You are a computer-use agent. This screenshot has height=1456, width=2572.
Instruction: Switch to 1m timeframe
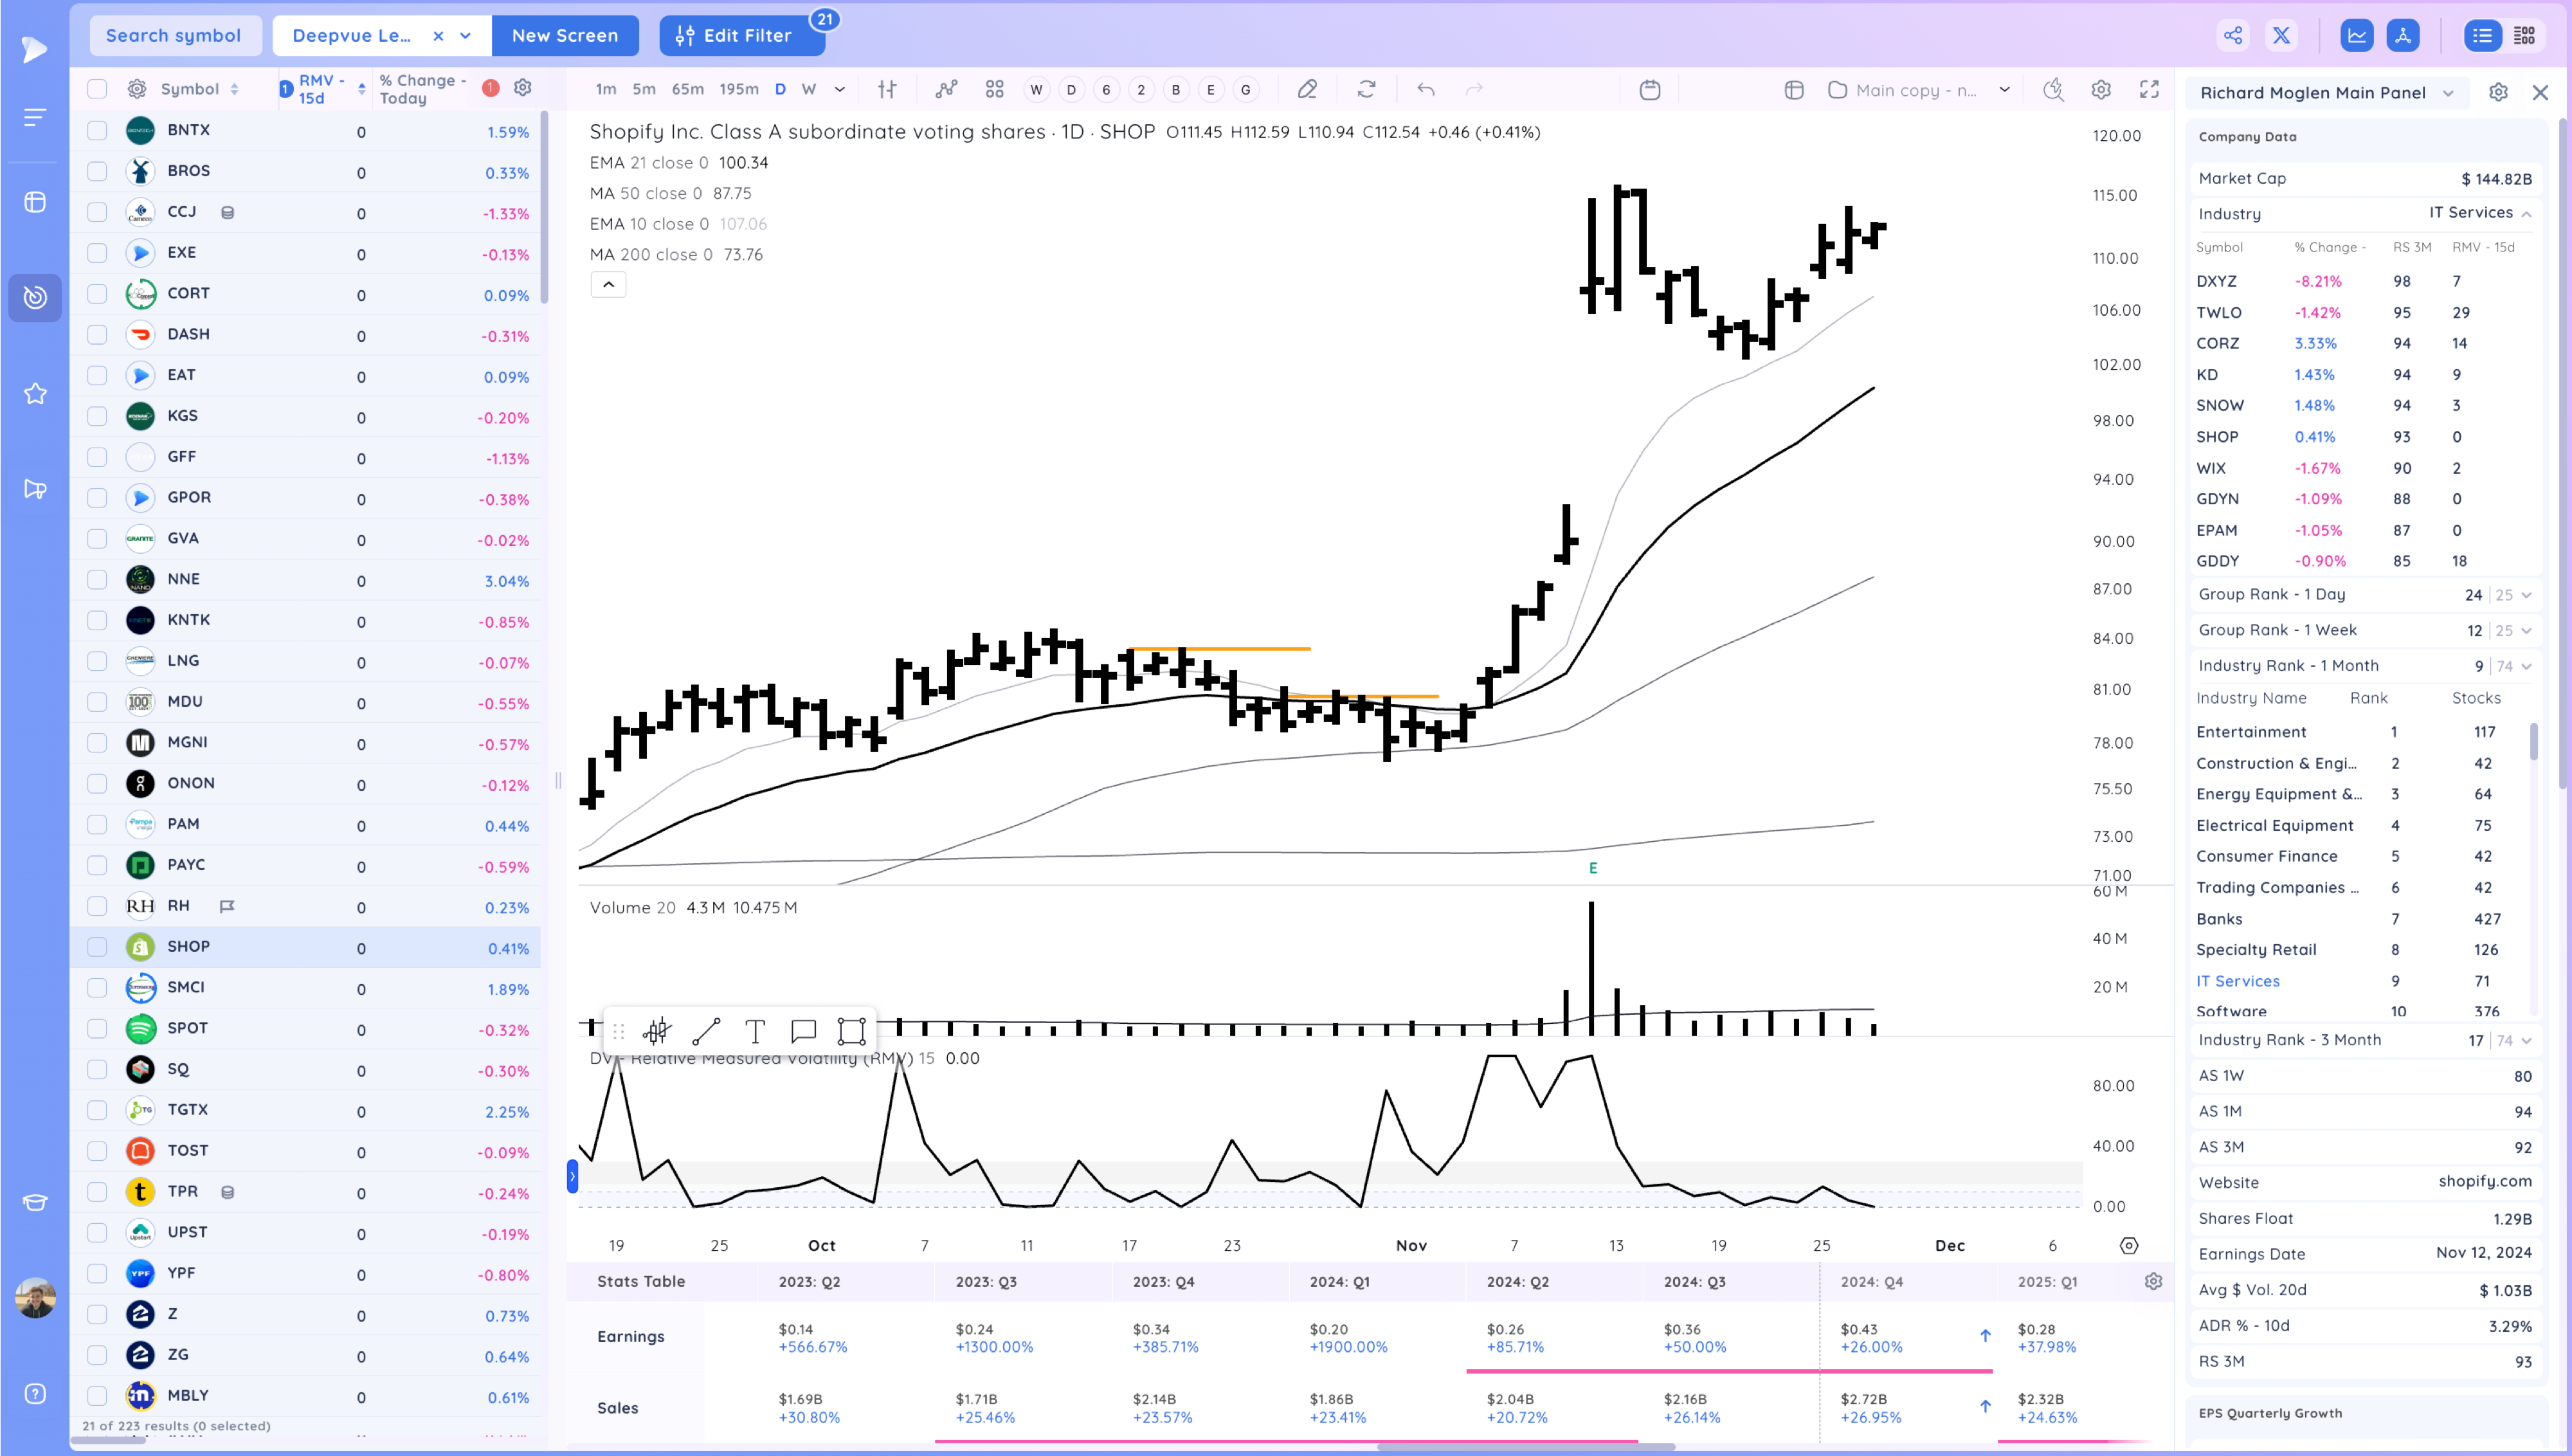[606, 90]
